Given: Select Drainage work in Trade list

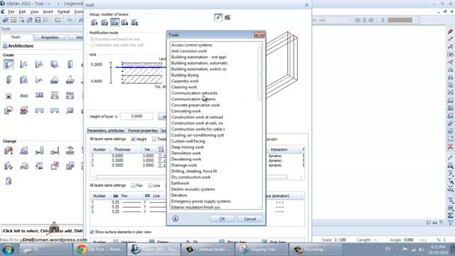Looking at the screenshot, I should 184,165.
